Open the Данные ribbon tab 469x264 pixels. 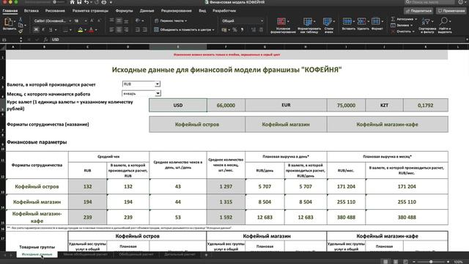click(x=147, y=10)
